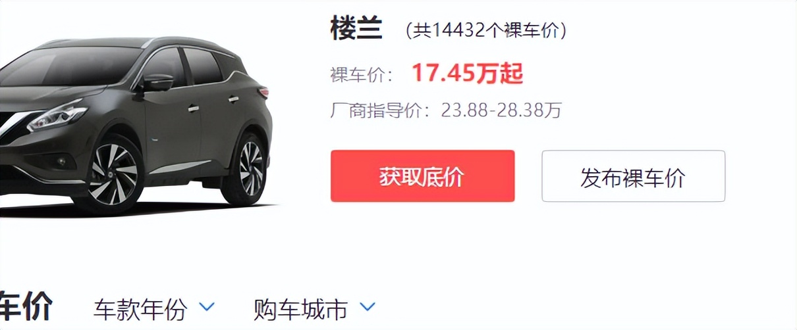The height and width of the screenshot is (330, 797).
Task: Click the car's rear wheel
Action: [x=248, y=168]
